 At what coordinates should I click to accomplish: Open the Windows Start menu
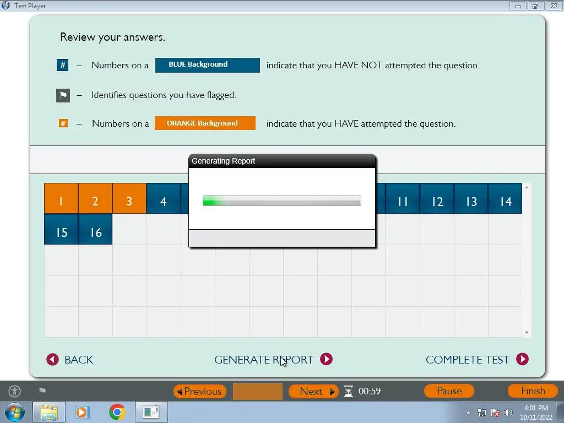(15, 412)
